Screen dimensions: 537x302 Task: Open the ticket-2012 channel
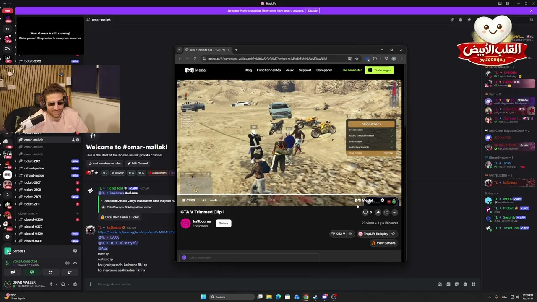[x=48, y=61]
